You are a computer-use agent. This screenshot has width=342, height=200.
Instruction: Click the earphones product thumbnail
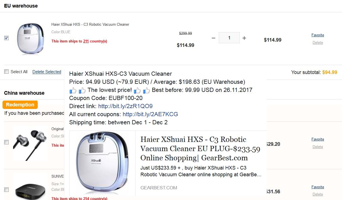tap(30, 143)
